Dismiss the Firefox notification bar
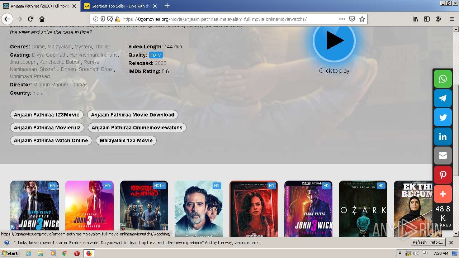459x258 pixels. (x=451, y=243)
